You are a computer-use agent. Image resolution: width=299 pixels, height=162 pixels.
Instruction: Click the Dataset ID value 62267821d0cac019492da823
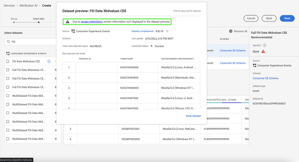(x=269, y=103)
